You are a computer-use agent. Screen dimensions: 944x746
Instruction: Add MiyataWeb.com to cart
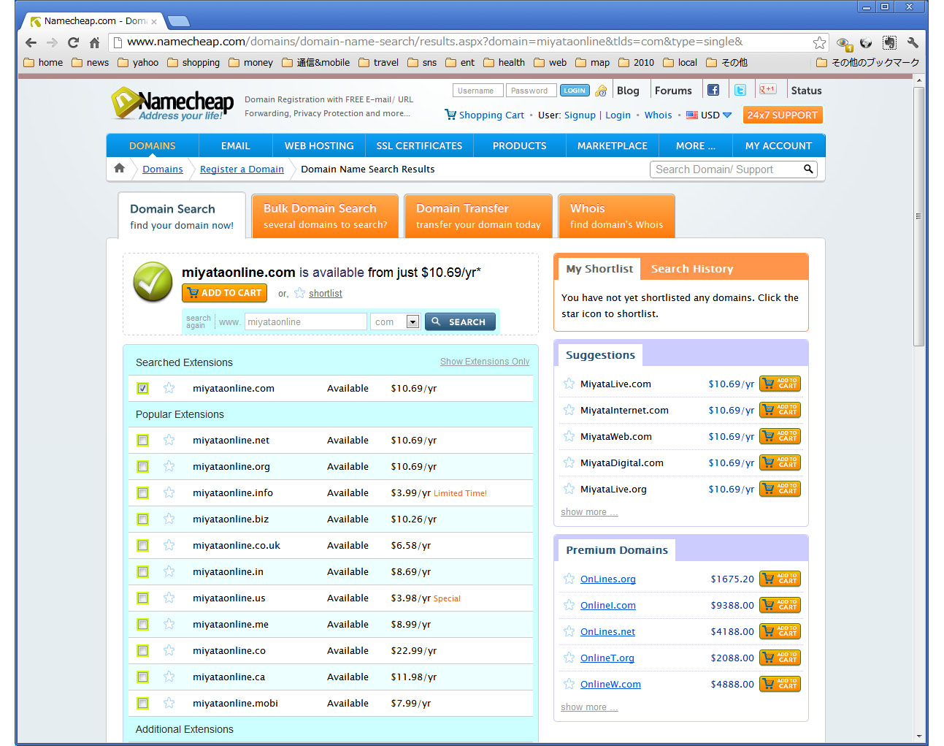[x=780, y=436]
